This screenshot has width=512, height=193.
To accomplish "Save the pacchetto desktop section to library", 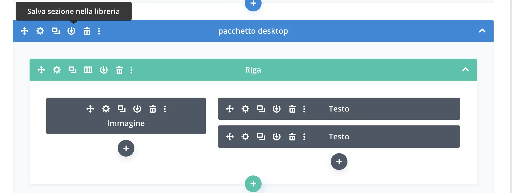I will (x=71, y=31).
